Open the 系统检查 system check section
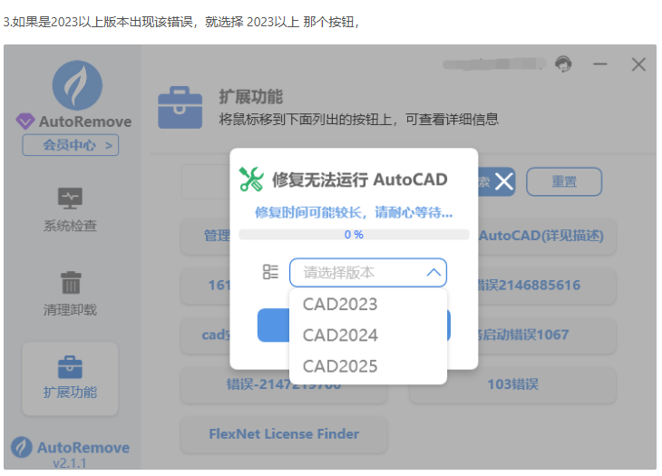 [70, 209]
